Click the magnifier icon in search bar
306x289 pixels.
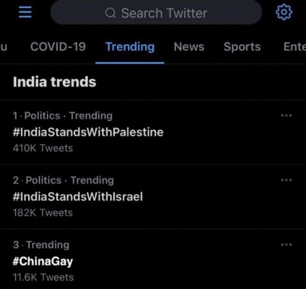tap(110, 13)
